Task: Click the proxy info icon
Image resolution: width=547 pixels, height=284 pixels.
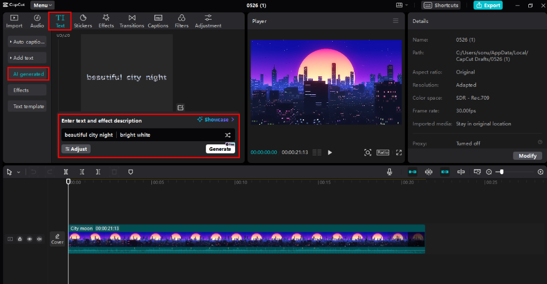Action: click(x=540, y=142)
